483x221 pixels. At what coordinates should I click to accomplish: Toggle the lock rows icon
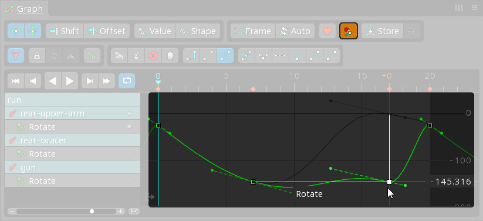pos(37,56)
